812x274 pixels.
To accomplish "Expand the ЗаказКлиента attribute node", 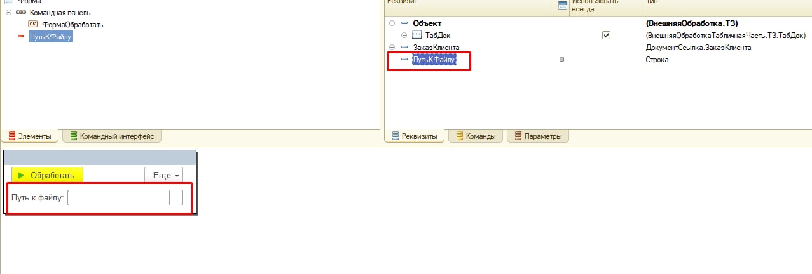I will [392, 48].
